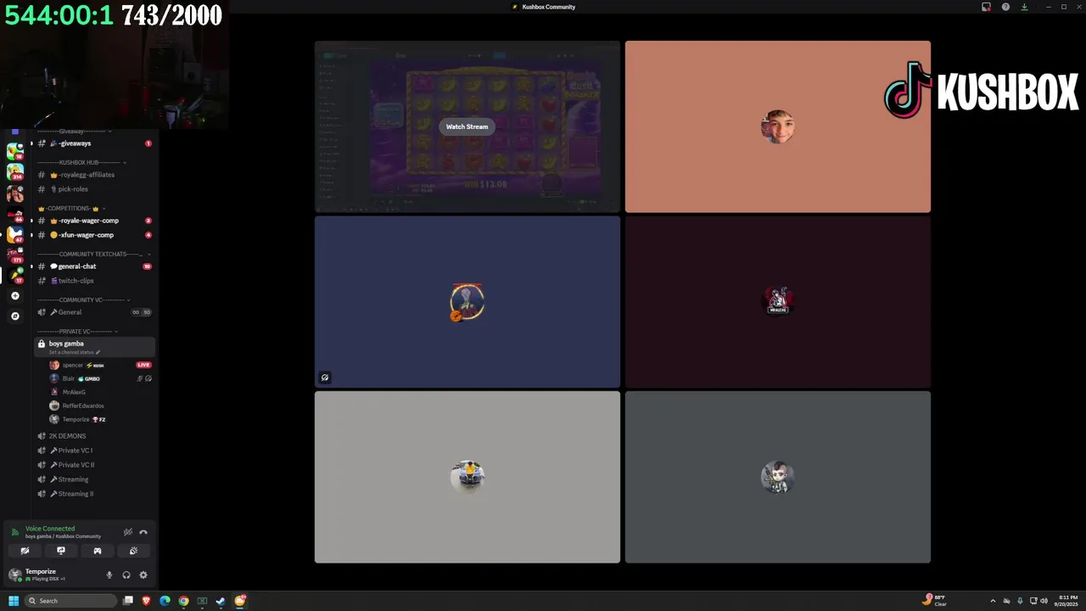Open the server icon with 47 badge
The height and width of the screenshot is (611, 1086).
14,233
